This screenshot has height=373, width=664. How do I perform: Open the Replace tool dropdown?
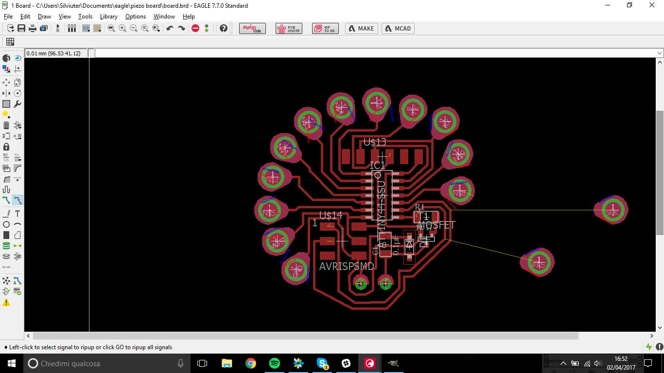tap(17, 136)
